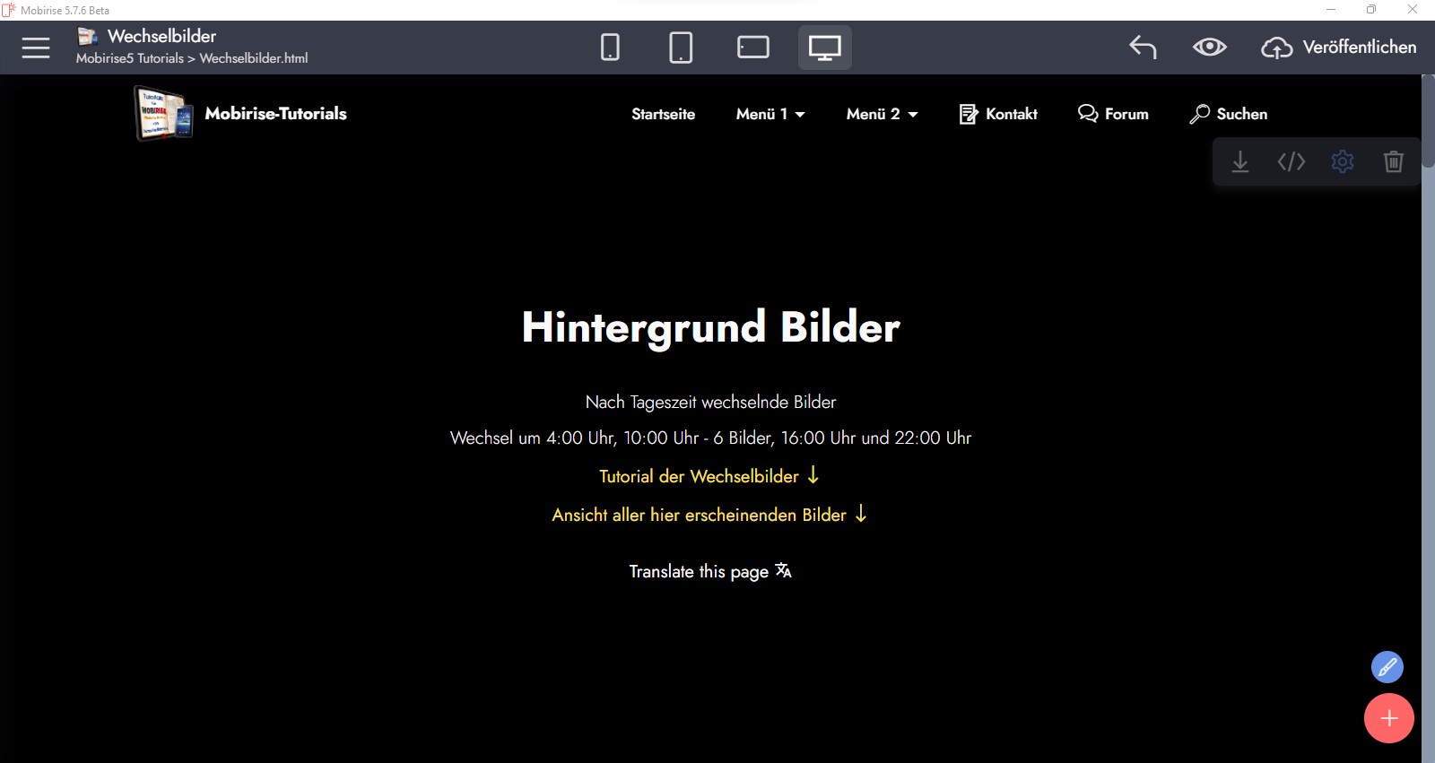Open preview with eye icon
1435x763 pixels.
pyautogui.click(x=1209, y=48)
